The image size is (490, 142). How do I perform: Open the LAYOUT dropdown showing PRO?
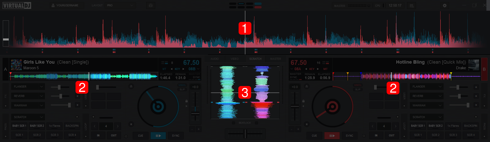120,5
